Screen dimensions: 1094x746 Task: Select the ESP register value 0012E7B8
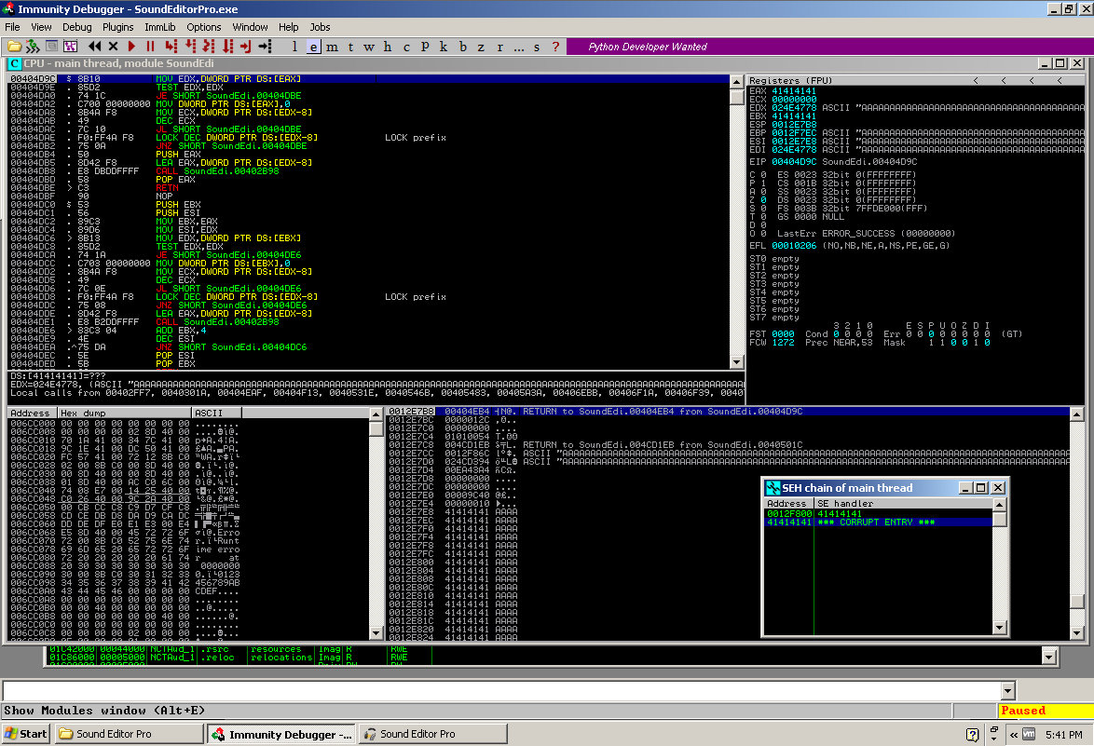click(794, 125)
